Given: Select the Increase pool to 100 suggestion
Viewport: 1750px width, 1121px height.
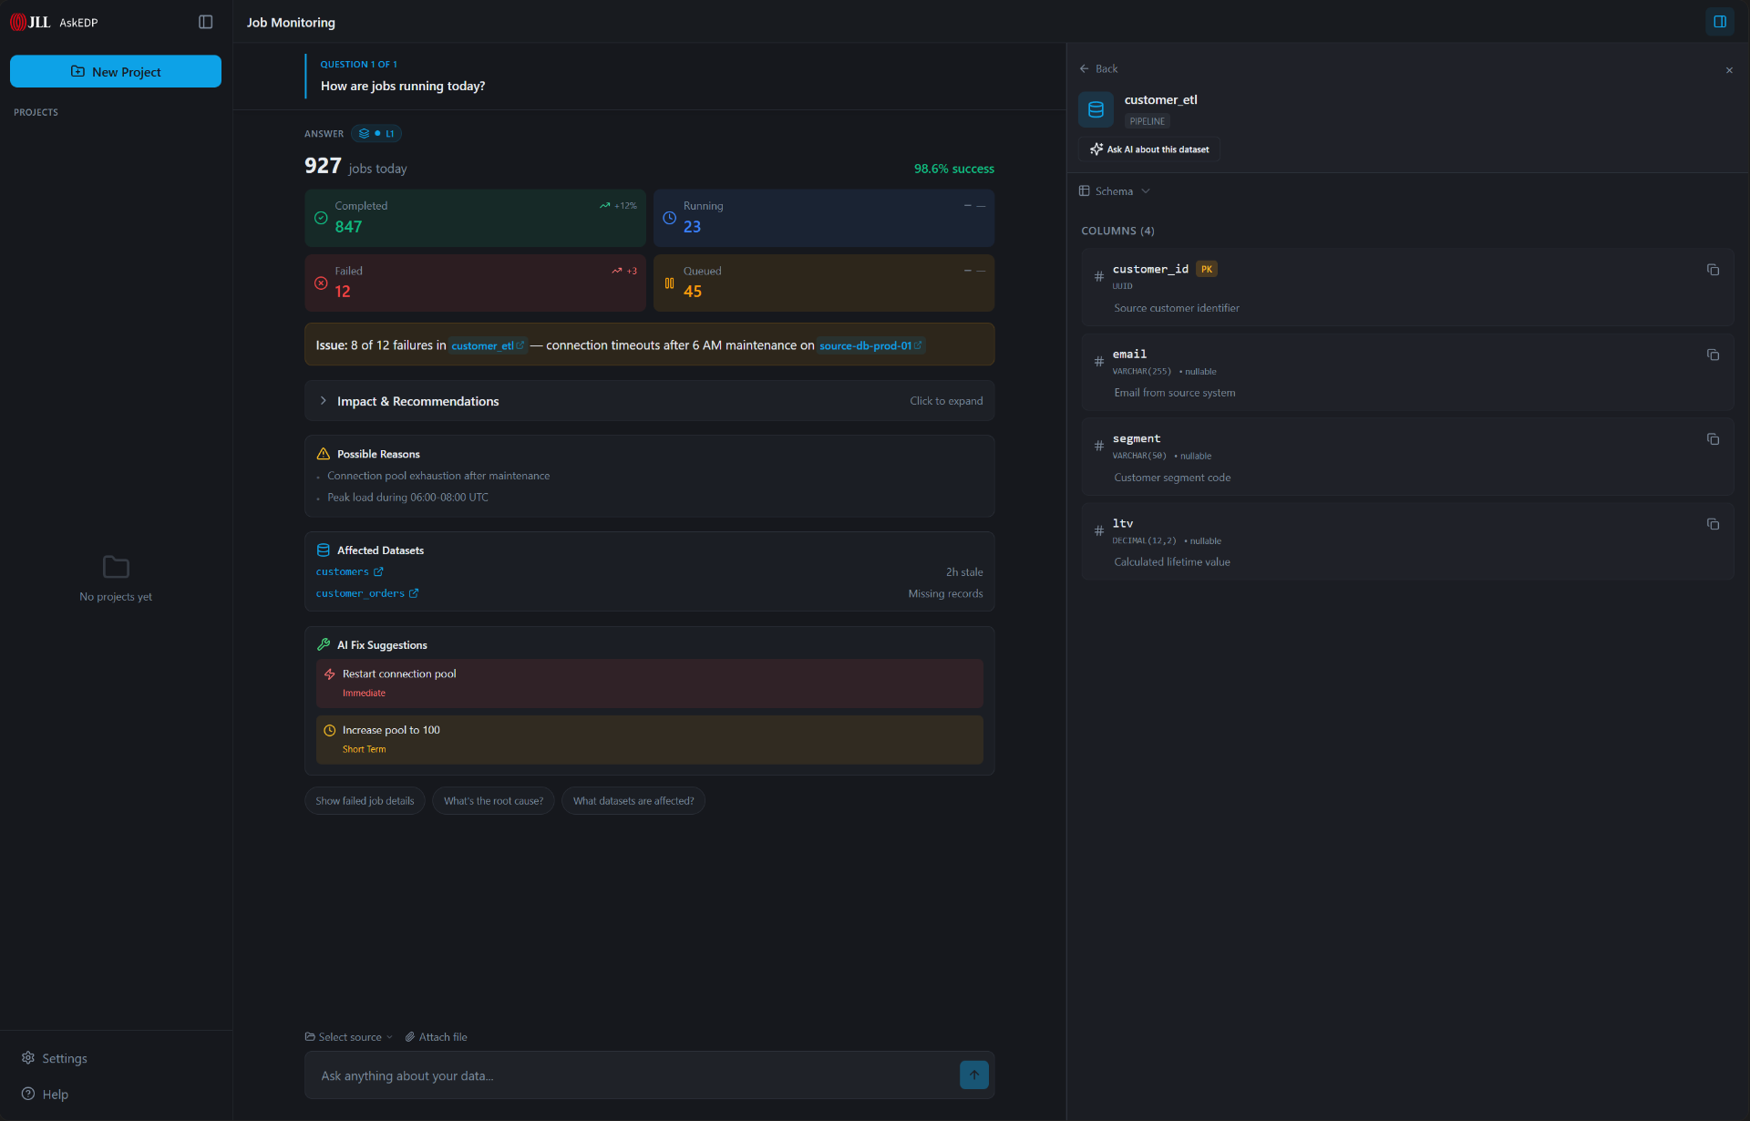Looking at the screenshot, I should click(649, 740).
